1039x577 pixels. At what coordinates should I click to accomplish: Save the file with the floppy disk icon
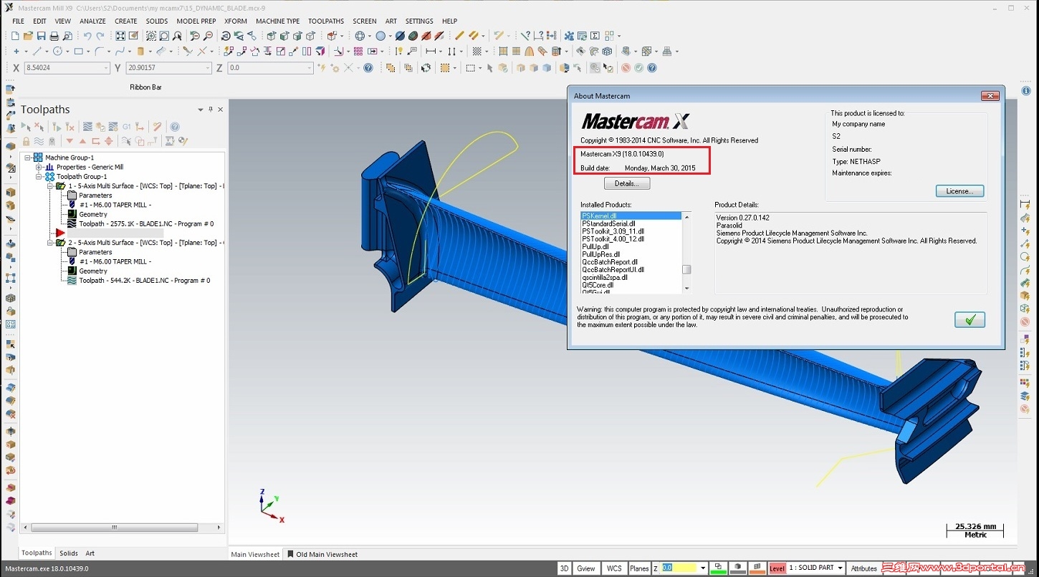coord(41,36)
